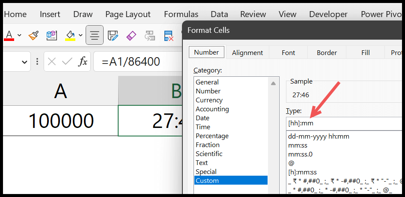Click the formula bar options dots
This screenshot has width=405, height=197.
tap(37, 61)
